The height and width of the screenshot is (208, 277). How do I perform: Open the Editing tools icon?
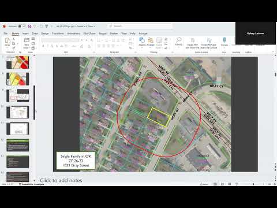tap(179, 42)
